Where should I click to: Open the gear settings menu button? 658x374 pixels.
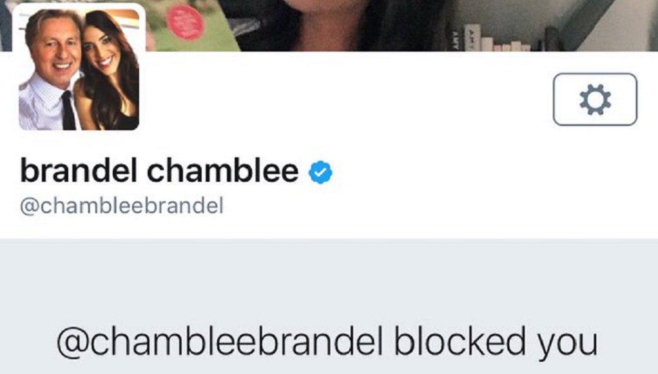pos(595,99)
